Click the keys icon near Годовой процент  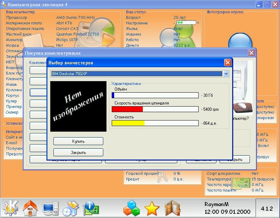click(x=162, y=176)
